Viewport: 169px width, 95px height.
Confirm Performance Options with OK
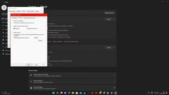coord(29,65)
